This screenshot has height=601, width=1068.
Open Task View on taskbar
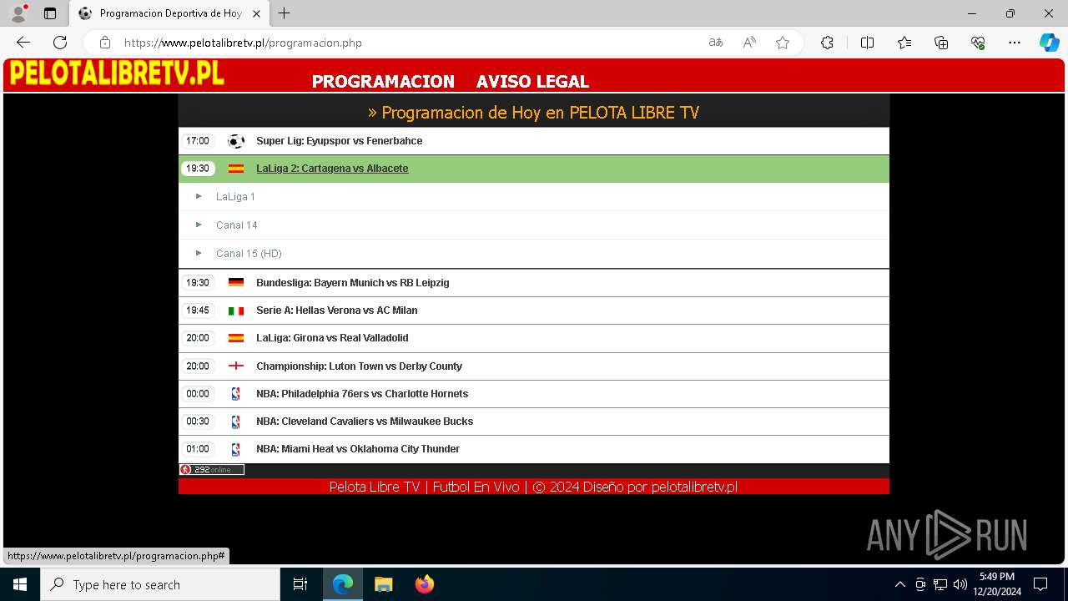[300, 584]
